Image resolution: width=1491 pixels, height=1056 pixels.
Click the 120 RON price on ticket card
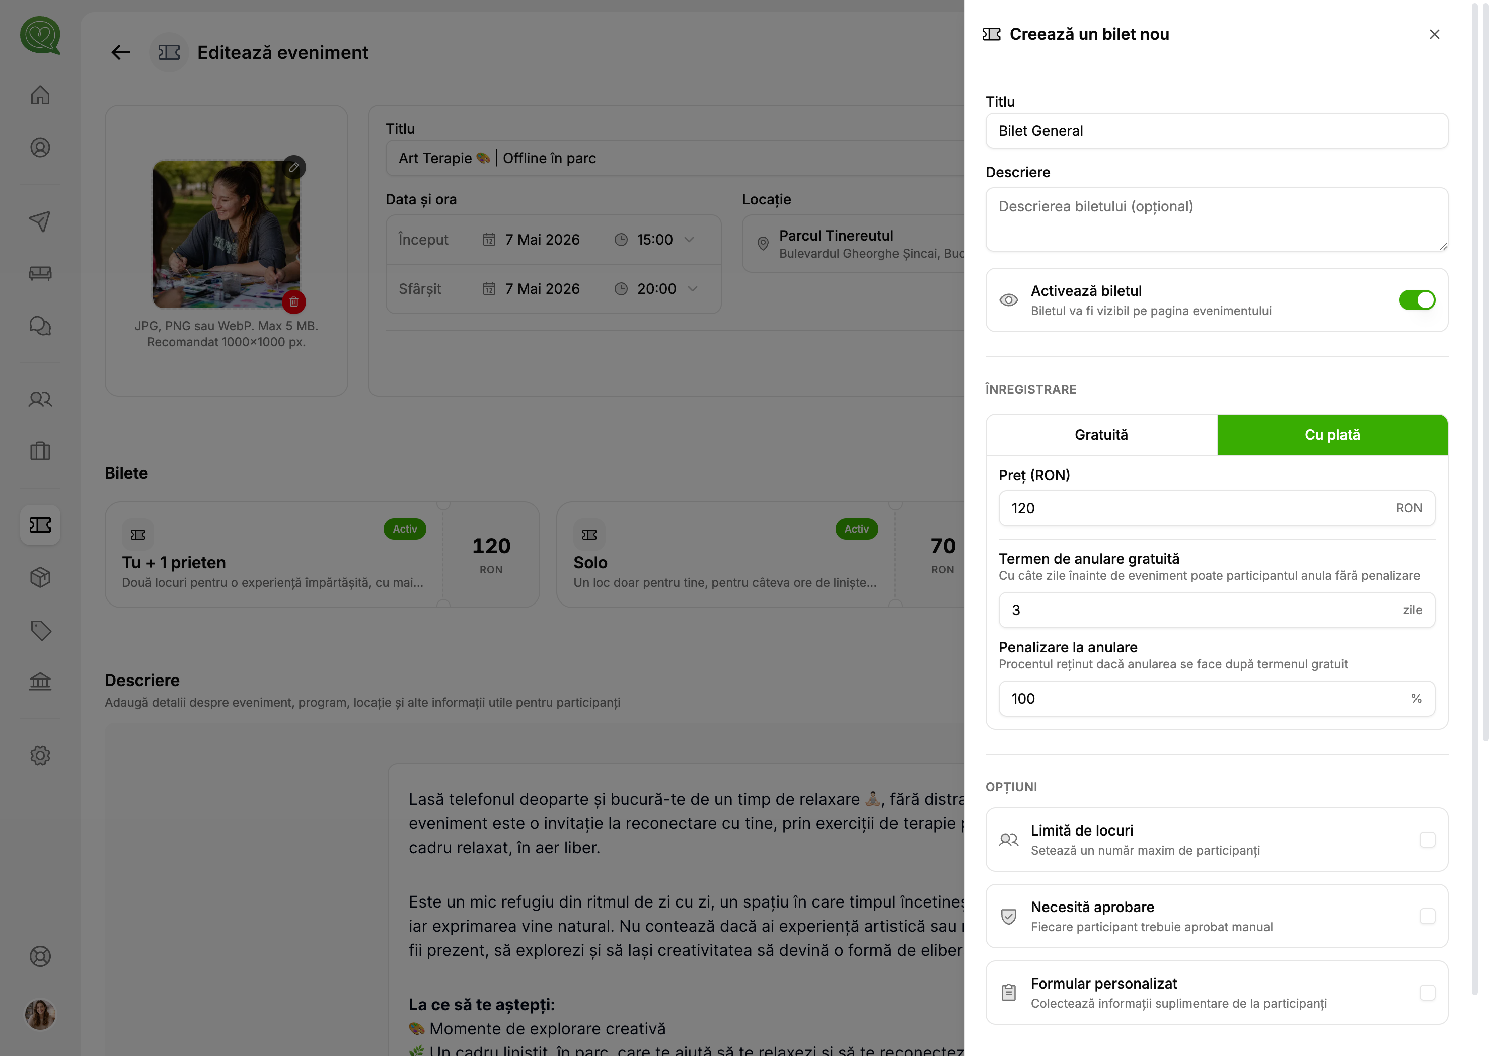(x=491, y=555)
